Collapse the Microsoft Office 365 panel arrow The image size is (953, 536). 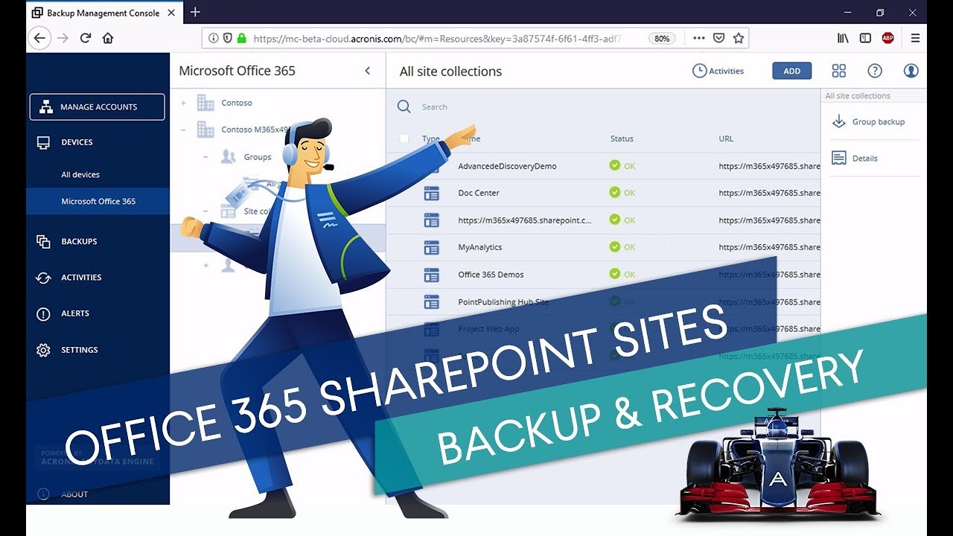click(x=367, y=71)
